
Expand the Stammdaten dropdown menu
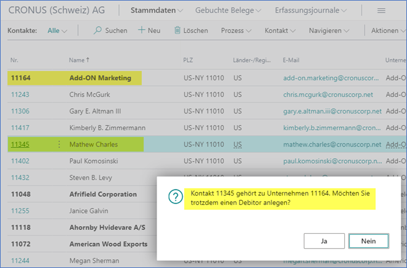click(157, 11)
